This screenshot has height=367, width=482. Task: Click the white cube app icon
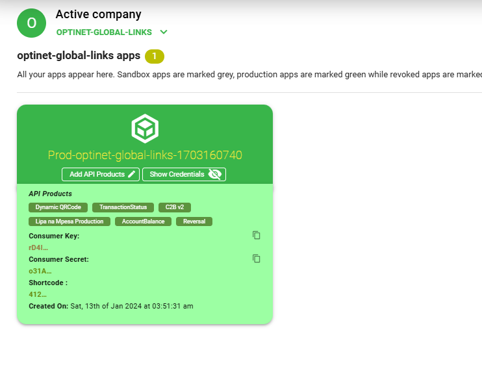(x=145, y=129)
